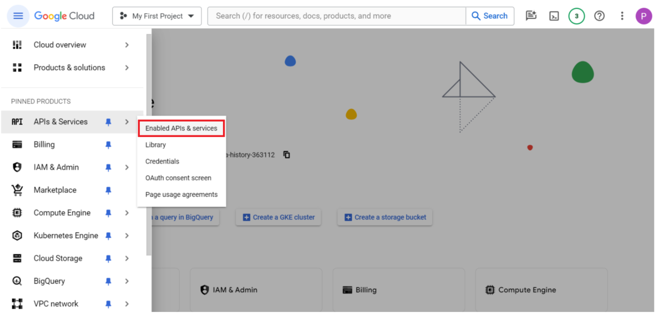Click the query in BigQuery button
Screen dimensions: 659x318
(185, 218)
